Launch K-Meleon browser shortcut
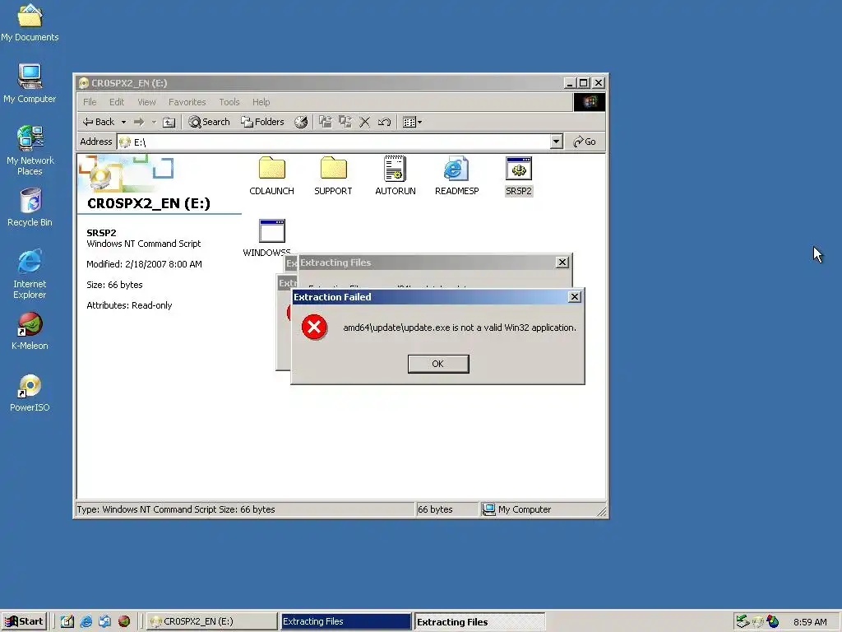The height and width of the screenshot is (632, 842). click(x=30, y=331)
